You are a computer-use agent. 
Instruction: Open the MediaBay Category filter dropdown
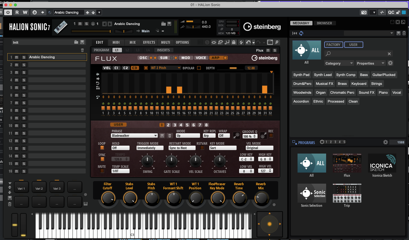point(339,63)
